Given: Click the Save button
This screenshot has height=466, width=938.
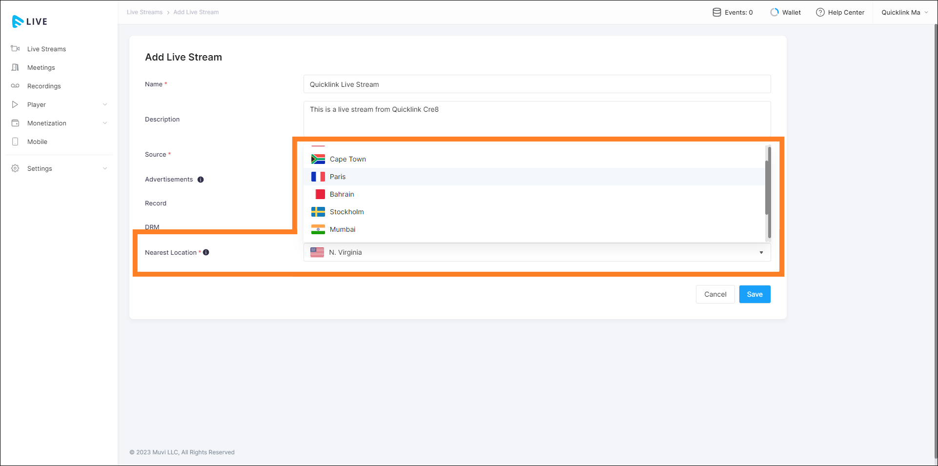Looking at the screenshot, I should [x=754, y=294].
